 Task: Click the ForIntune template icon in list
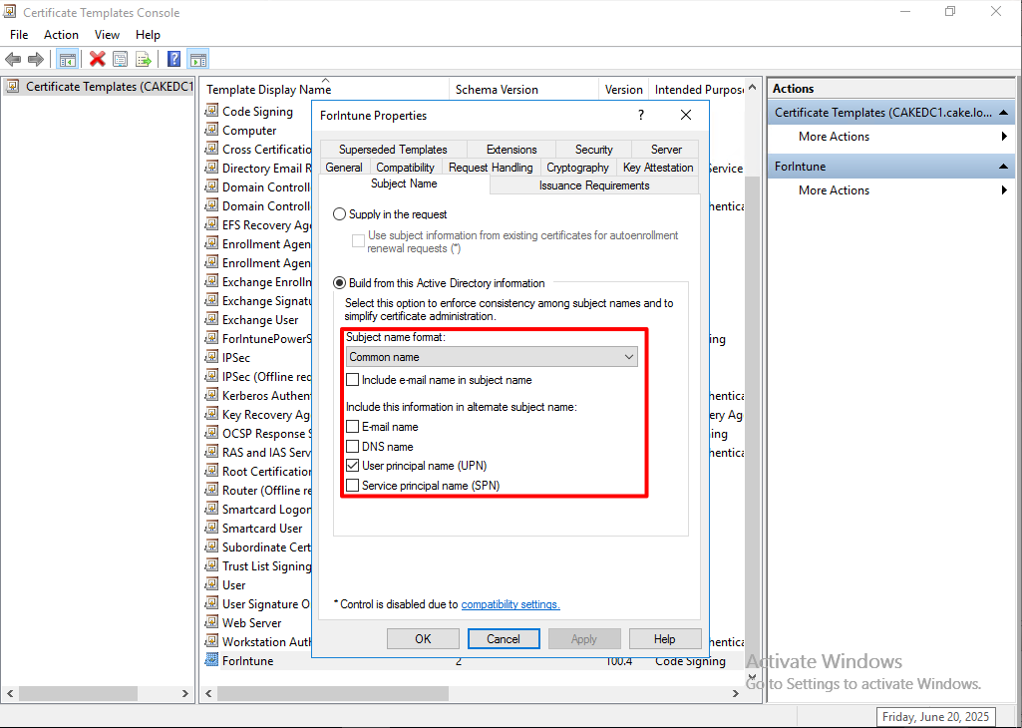[x=211, y=660]
